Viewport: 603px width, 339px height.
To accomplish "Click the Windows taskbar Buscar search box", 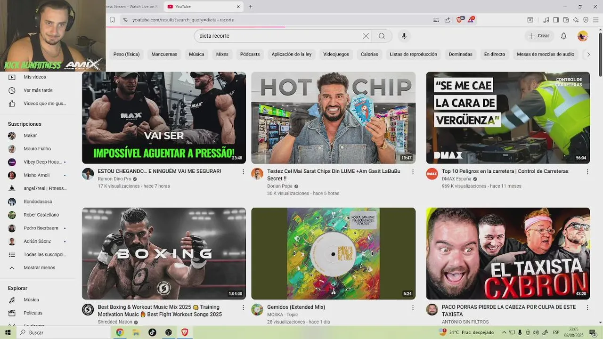I will (64, 332).
